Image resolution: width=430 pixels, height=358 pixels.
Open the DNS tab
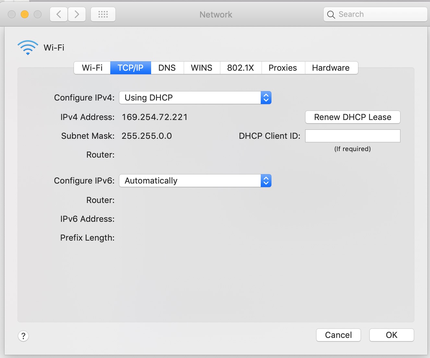167,68
